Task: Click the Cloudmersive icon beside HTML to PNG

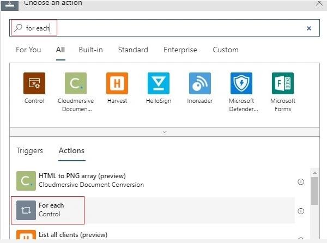Action: [x=26, y=181]
